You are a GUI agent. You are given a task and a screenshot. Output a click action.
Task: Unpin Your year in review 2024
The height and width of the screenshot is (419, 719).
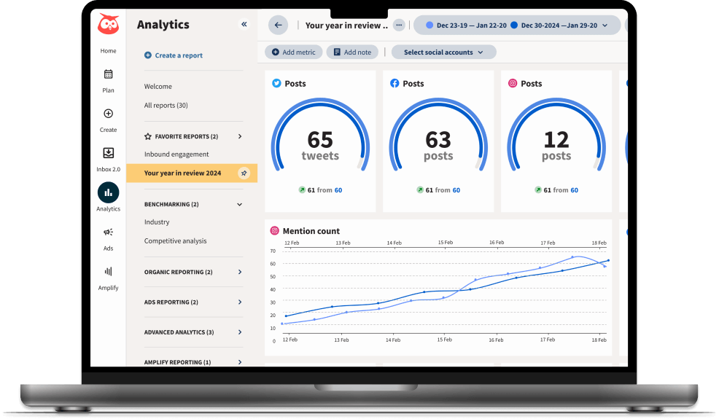[x=244, y=173]
